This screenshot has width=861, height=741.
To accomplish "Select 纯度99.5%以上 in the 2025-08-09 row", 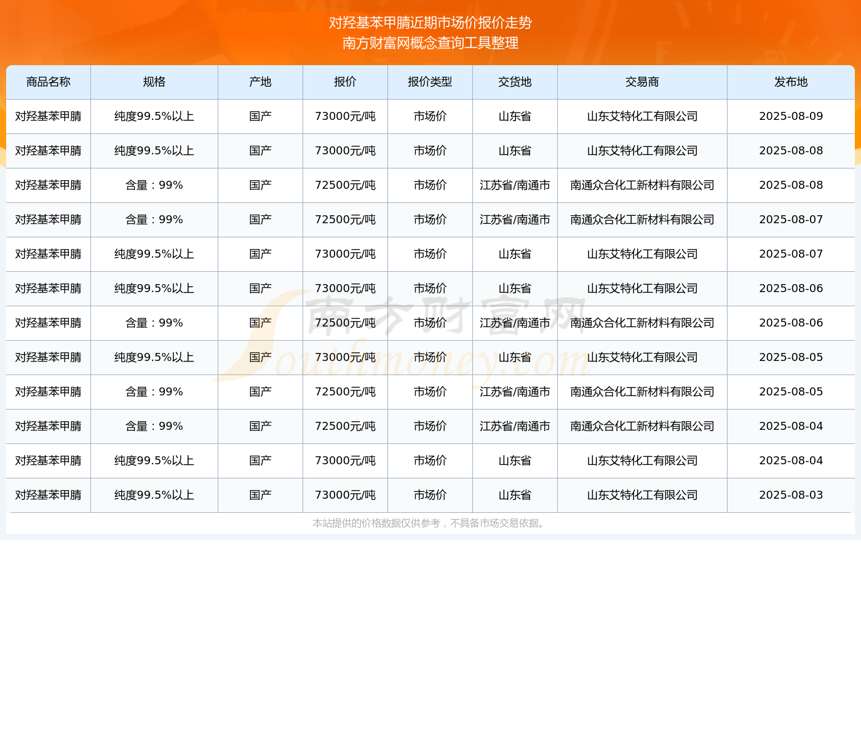I will pyautogui.click(x=154, y=116).
